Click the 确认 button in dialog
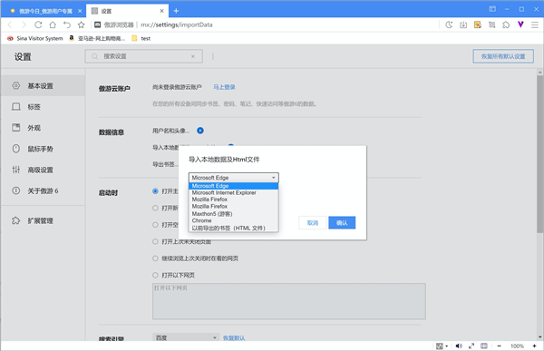Screen dimensions: 544x351 342,223
